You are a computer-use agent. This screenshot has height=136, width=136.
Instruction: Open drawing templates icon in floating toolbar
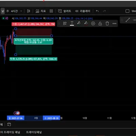65,23
